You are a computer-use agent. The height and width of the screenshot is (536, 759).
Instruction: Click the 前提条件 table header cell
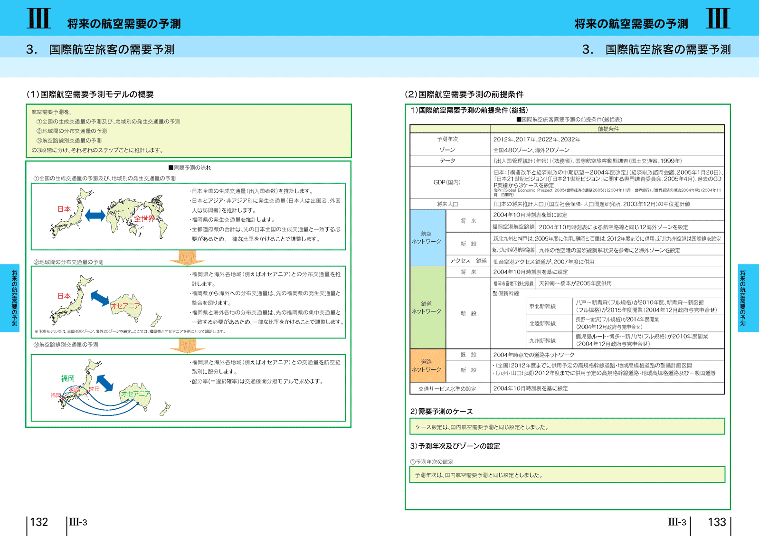tap(608, 129)
